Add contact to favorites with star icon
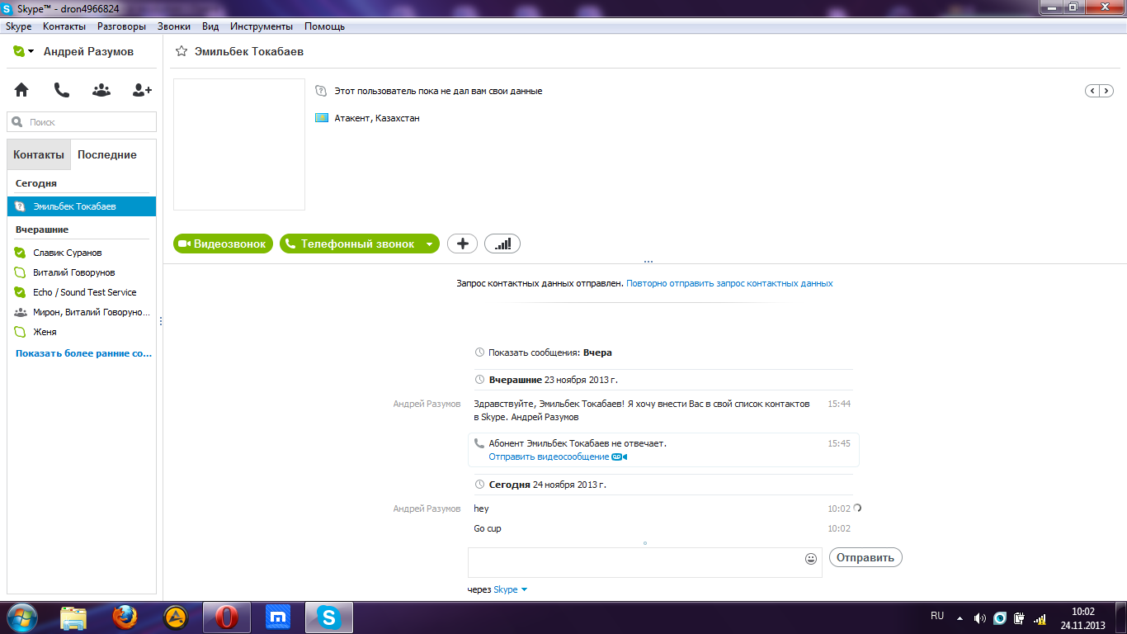Screen dimensions: 1127x634 pyautogui.click(x=182, y=51)
